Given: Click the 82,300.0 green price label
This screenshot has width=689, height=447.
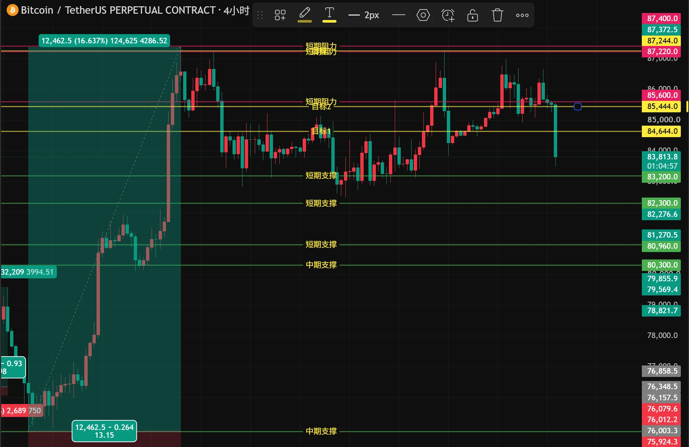Looking at the screenshot, I should tap(661, 203).
